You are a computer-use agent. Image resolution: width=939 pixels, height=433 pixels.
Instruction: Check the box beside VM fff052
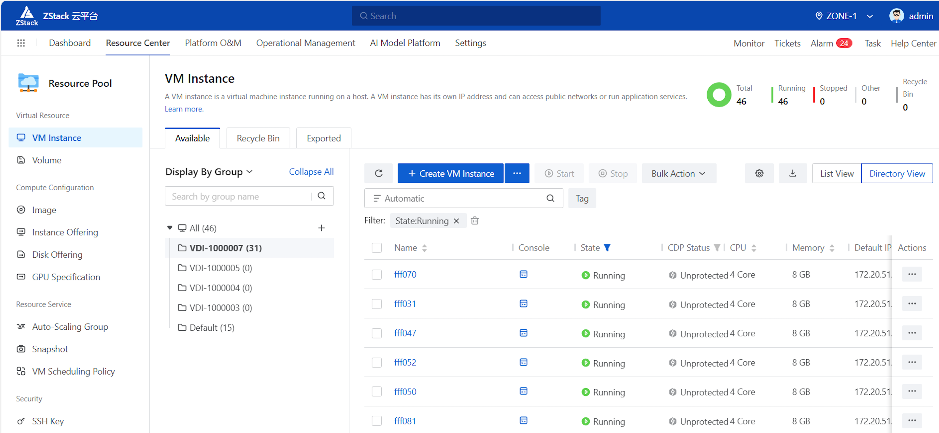(x=377, y=362)
